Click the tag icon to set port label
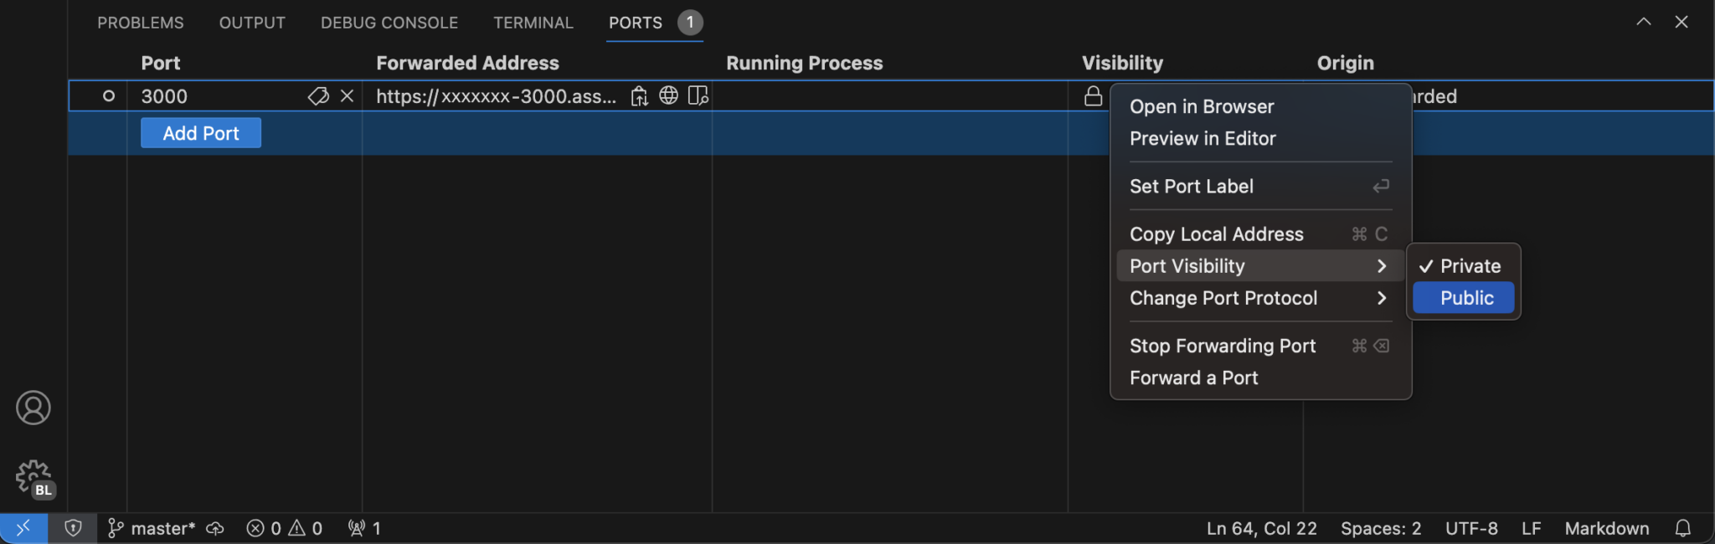The image size is (1715, 544). 318,95
